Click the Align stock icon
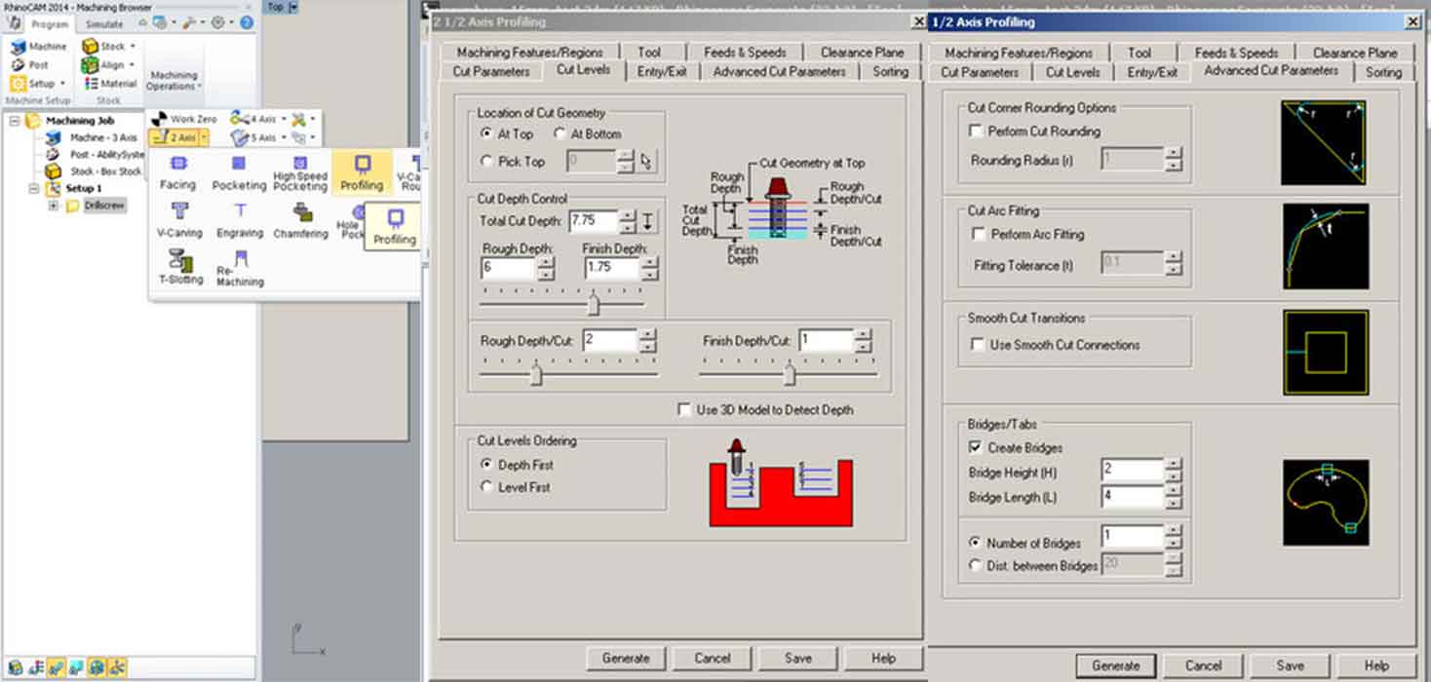The height and width of the screenshot is (682, 1431). [90, 65]
